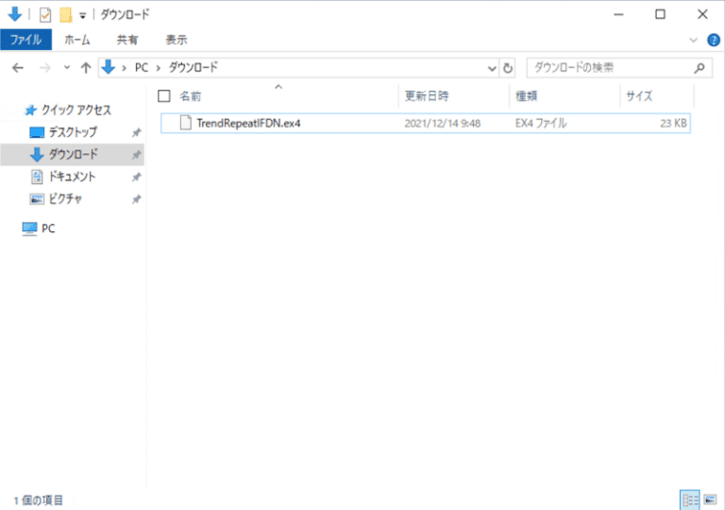Open recent locations dropdown arrow
The width and height of the screenshot is (725, 510).
click(x=67, y=68)
